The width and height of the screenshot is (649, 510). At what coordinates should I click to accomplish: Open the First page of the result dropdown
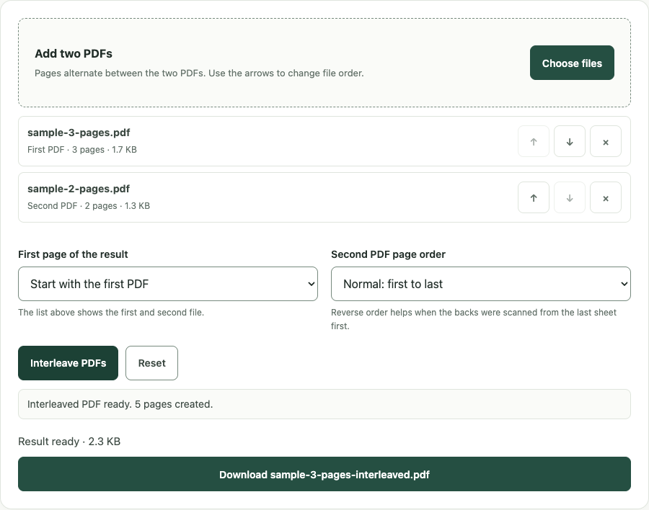click(x=168, y=284)
